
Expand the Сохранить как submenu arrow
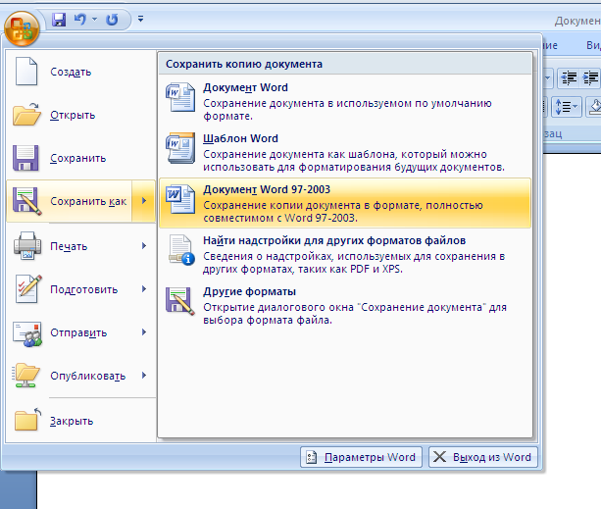pos(144,201)
